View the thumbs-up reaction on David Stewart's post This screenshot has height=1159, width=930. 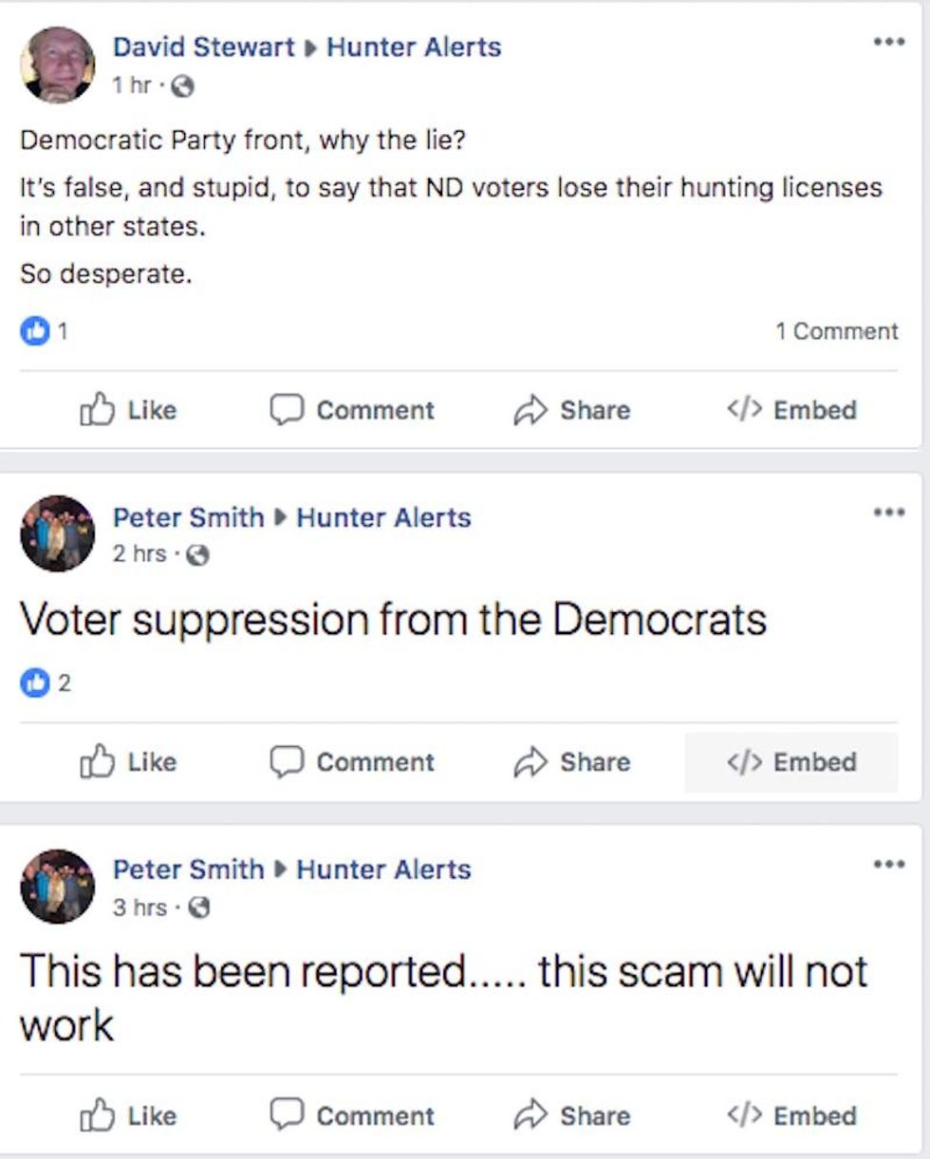(35, 331)
